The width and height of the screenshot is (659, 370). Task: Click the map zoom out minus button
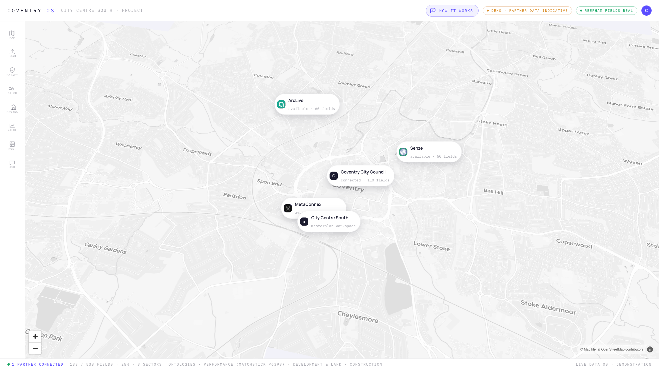point(35,349)
